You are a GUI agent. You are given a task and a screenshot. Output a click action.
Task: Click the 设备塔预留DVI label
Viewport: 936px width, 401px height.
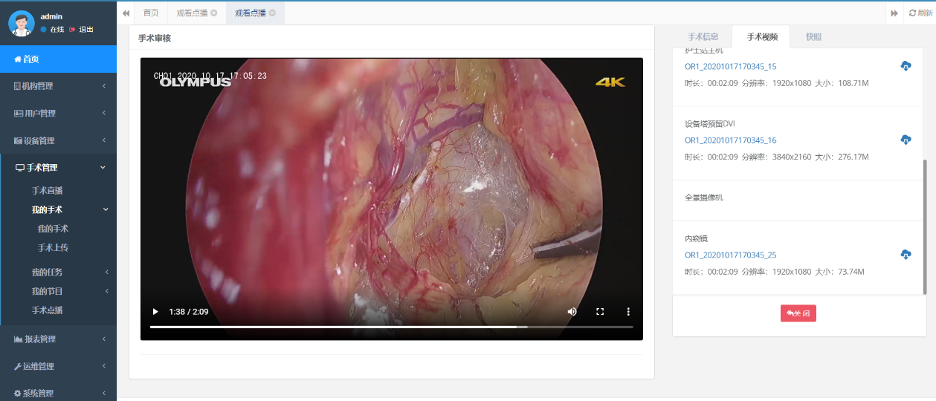(709, 123)
